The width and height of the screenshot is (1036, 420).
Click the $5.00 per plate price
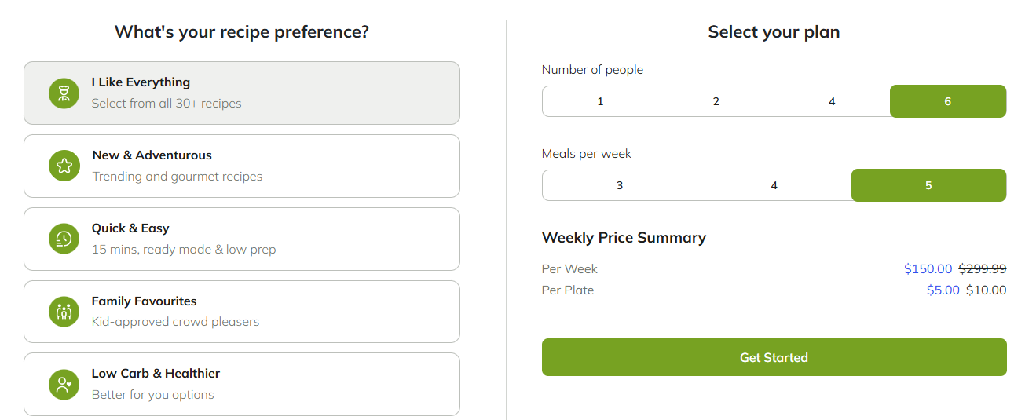click(943, 290)
